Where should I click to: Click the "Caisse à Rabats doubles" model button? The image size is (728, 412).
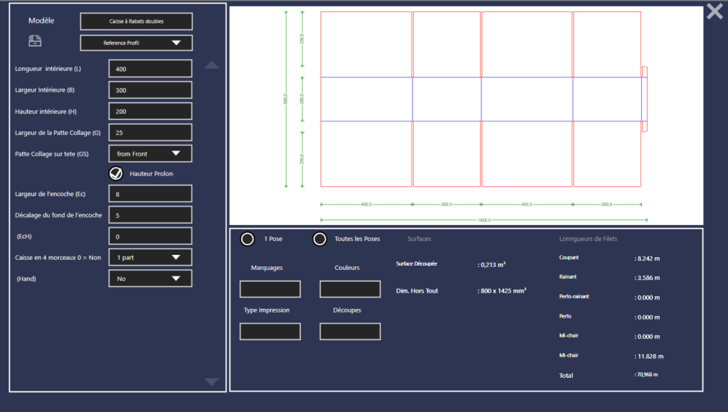(135, 21)
